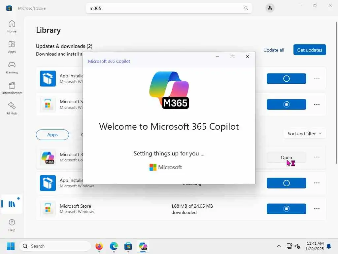Screen dimensions: 338x254
Task: Click top App Installer app icon in updates
Action: click(x=48, y=79)
